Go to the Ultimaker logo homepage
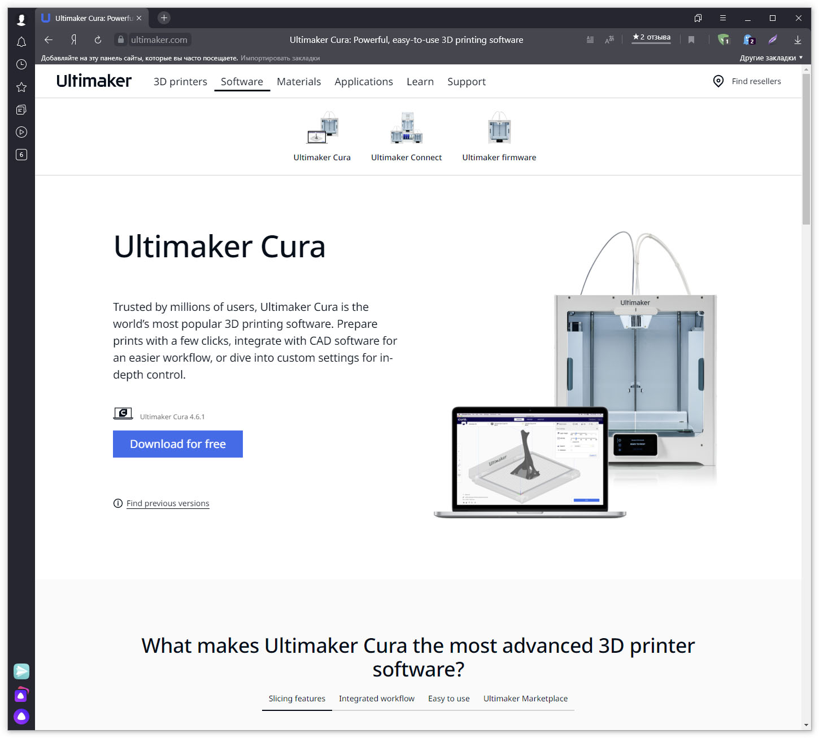 94,81
